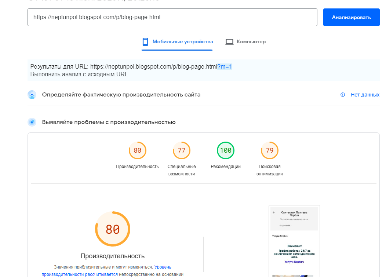Click the large Производительность heading
Screen dimensions: 386x277
pos(113,256)
